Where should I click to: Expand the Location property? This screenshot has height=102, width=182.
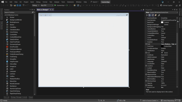146,66
